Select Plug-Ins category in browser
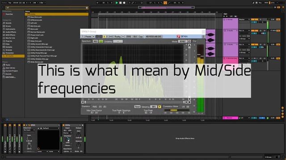 click(9, 41)
